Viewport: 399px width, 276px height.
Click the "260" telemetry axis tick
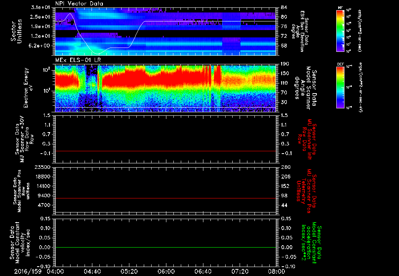pyautogui.click(x=285, y=167)
